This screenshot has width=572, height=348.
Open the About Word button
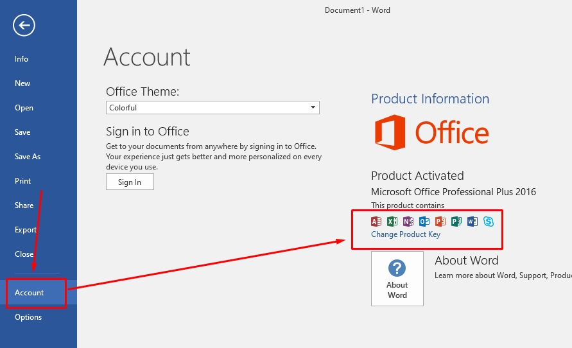coord(397,279)
